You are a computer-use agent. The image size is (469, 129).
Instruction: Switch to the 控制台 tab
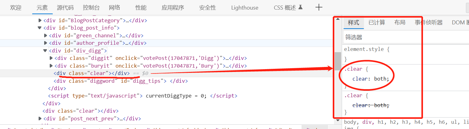coord(91,8)
